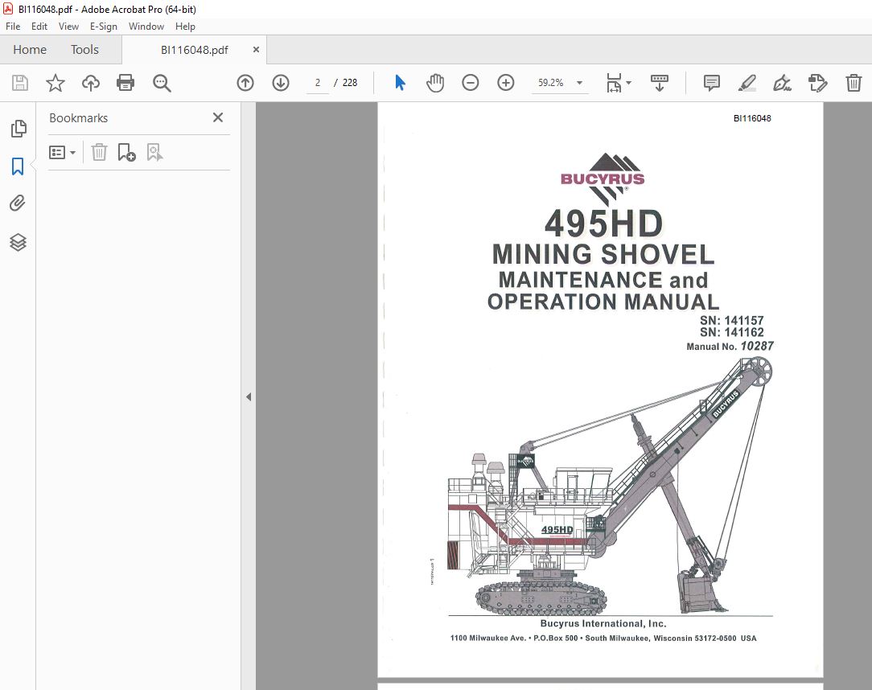Screen dimensions: 872x690
Task: Open the Attachments paperclip panel
Action: [x=18, y=203]
